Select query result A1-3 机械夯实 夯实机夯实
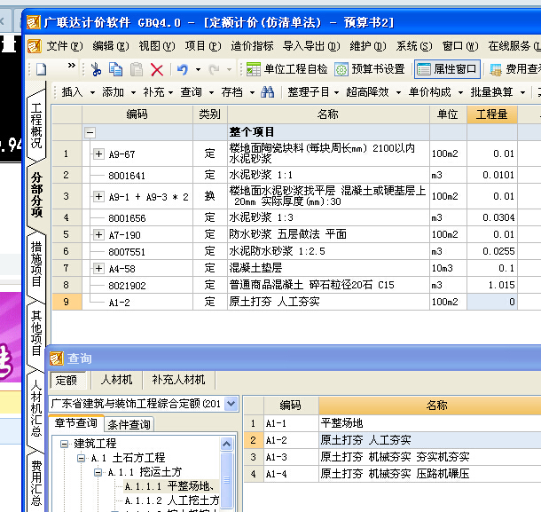Image resolution: width=541 pixels, height=512 pixels. coord(392,457)
